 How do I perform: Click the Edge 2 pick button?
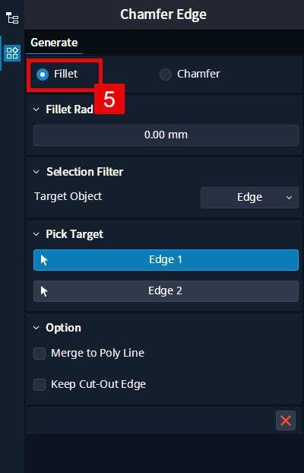point(166,291)
